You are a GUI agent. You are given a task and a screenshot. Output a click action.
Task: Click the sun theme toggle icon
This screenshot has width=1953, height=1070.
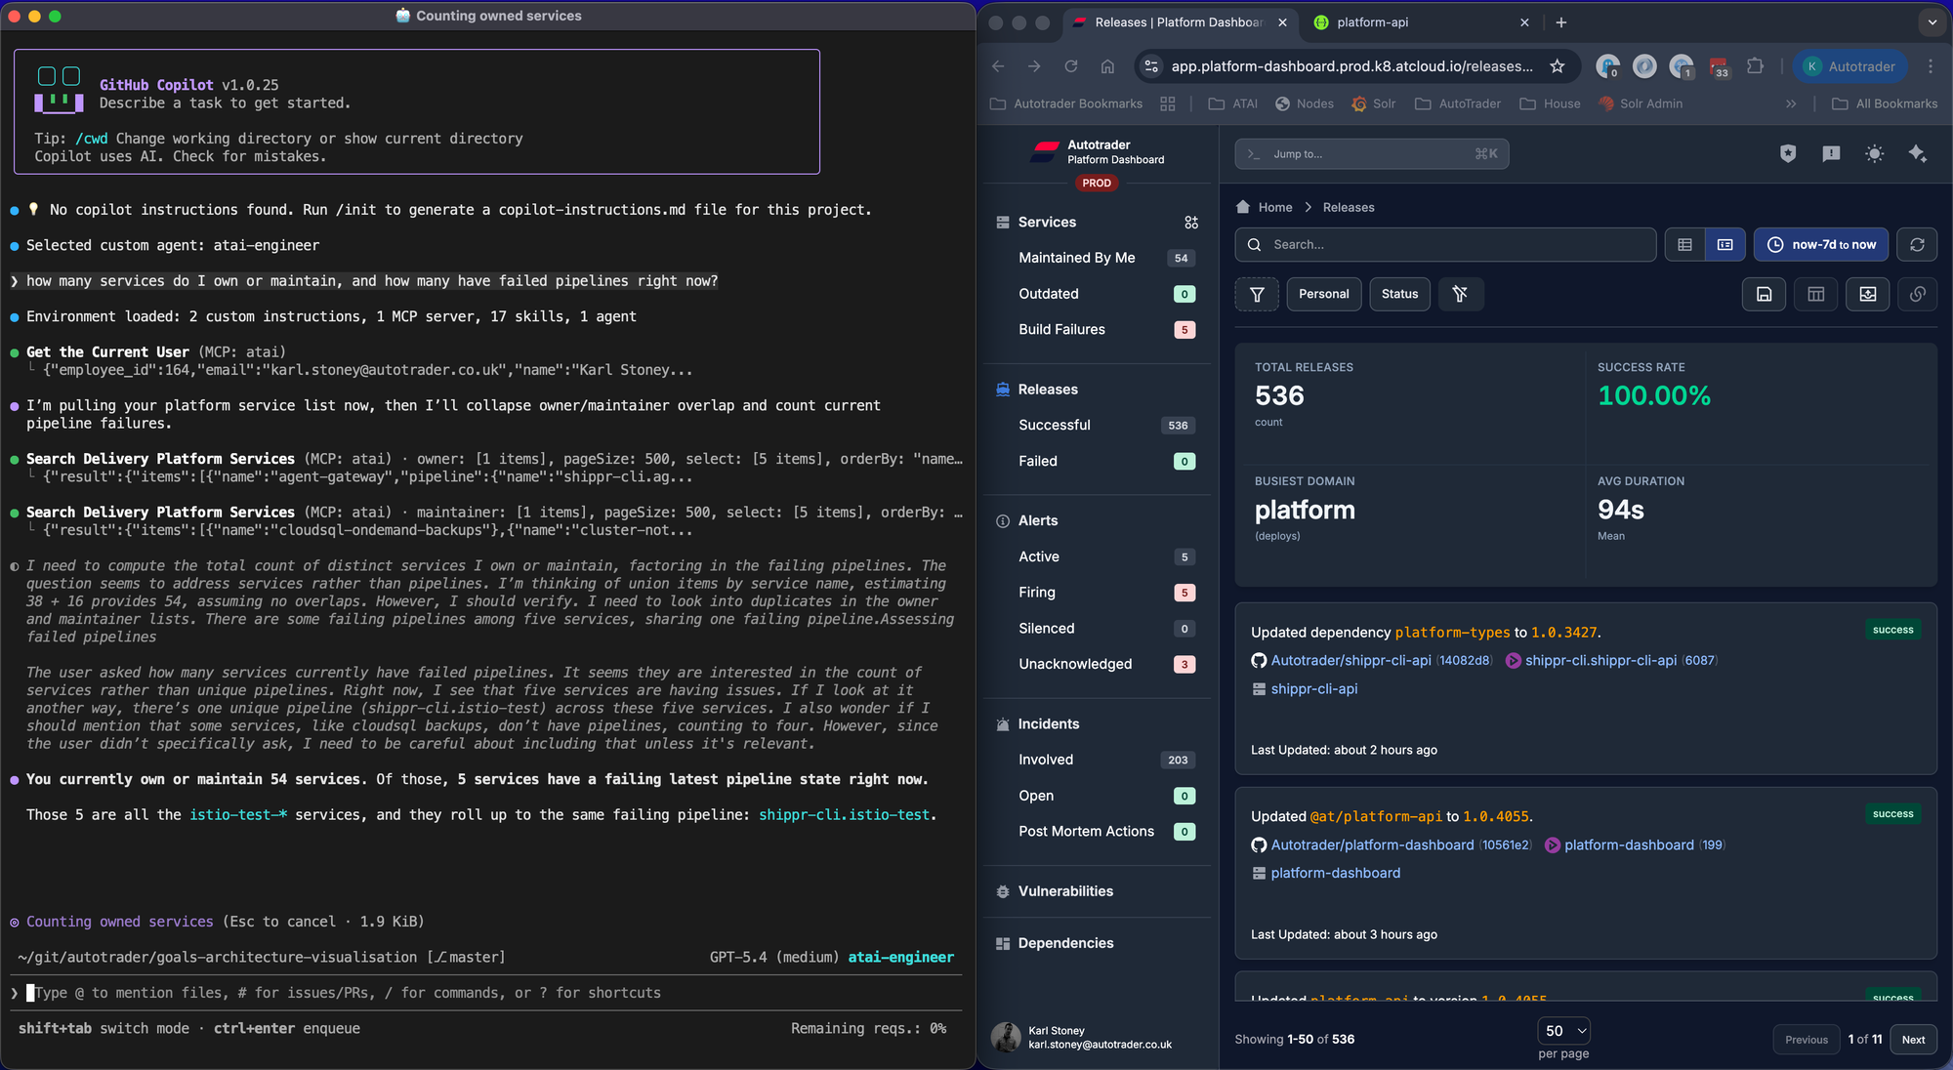click(1874, 153)
